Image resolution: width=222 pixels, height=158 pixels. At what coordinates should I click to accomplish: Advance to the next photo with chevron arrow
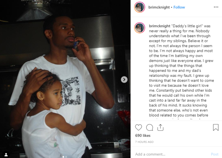[x=124, y=79]
